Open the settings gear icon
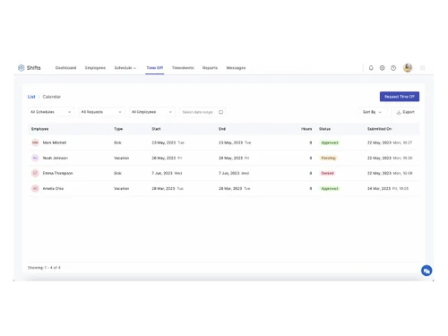Viewport: 448px width, 336px height. pyautogui.click(x=382, y=68)
